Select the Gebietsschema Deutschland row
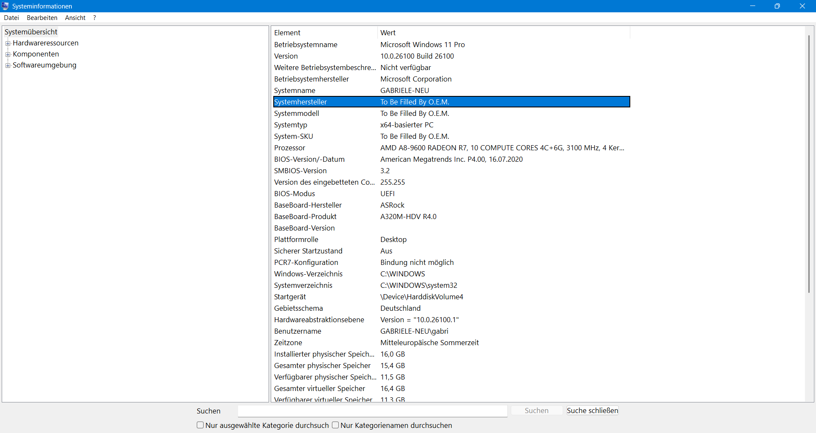The width and height of the screenshot is (816, 433). pos(451,308)
